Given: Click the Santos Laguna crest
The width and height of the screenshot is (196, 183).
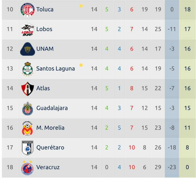Looking at the screenshot, I should coord(27,69).
